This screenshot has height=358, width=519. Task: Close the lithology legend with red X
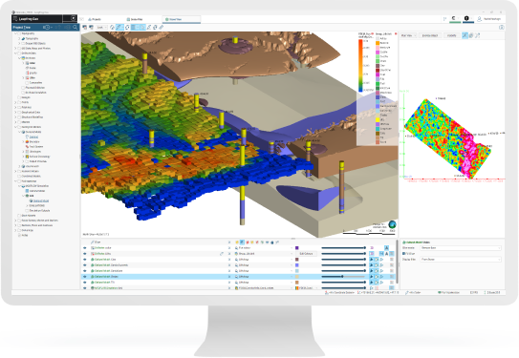coord(396,33)
